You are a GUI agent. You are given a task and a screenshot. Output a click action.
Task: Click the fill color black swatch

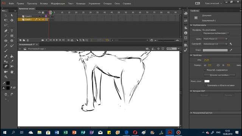pyautogui.click(x=8, y=88)
